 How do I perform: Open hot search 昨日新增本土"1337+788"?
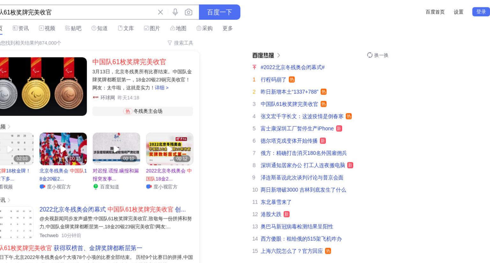pos(289,92)
